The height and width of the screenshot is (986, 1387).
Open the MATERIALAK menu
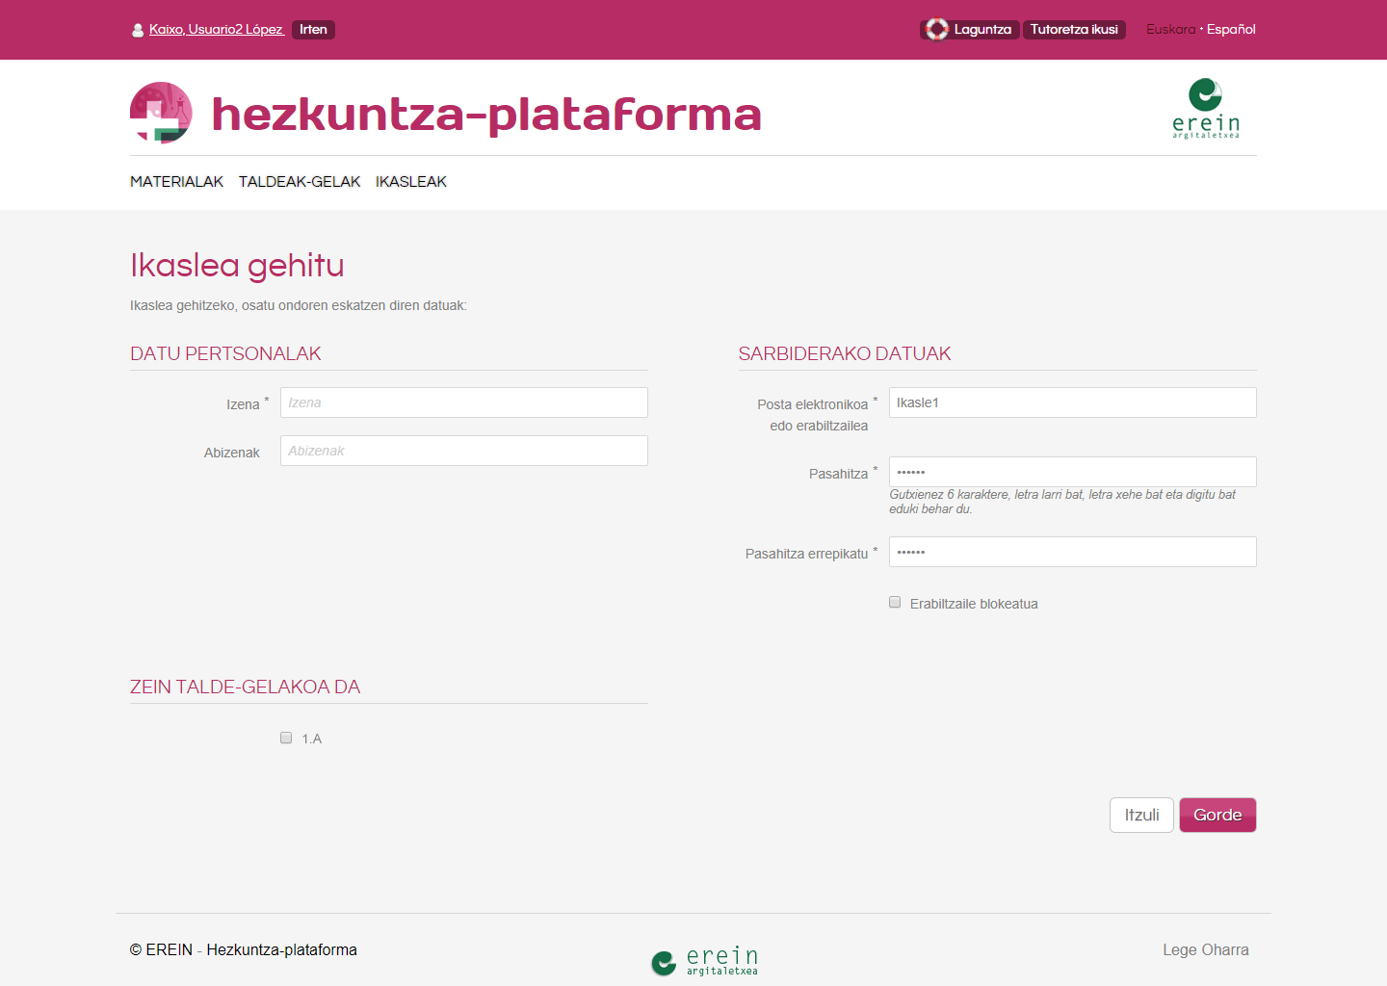tap(176, 182)
